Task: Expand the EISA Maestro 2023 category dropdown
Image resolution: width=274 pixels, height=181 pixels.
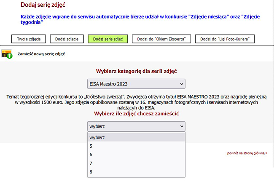Action: (x=136, y=84)
